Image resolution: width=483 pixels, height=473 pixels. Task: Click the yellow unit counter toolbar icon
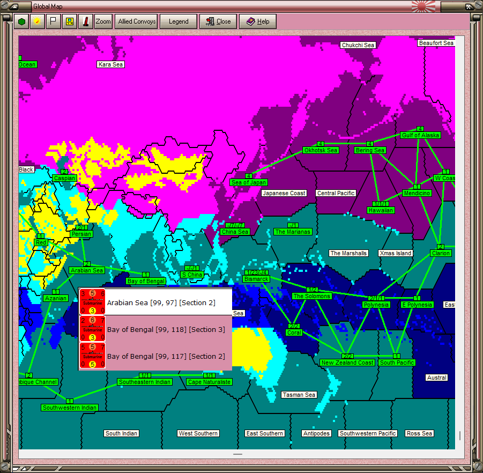[x=70, y=21]
